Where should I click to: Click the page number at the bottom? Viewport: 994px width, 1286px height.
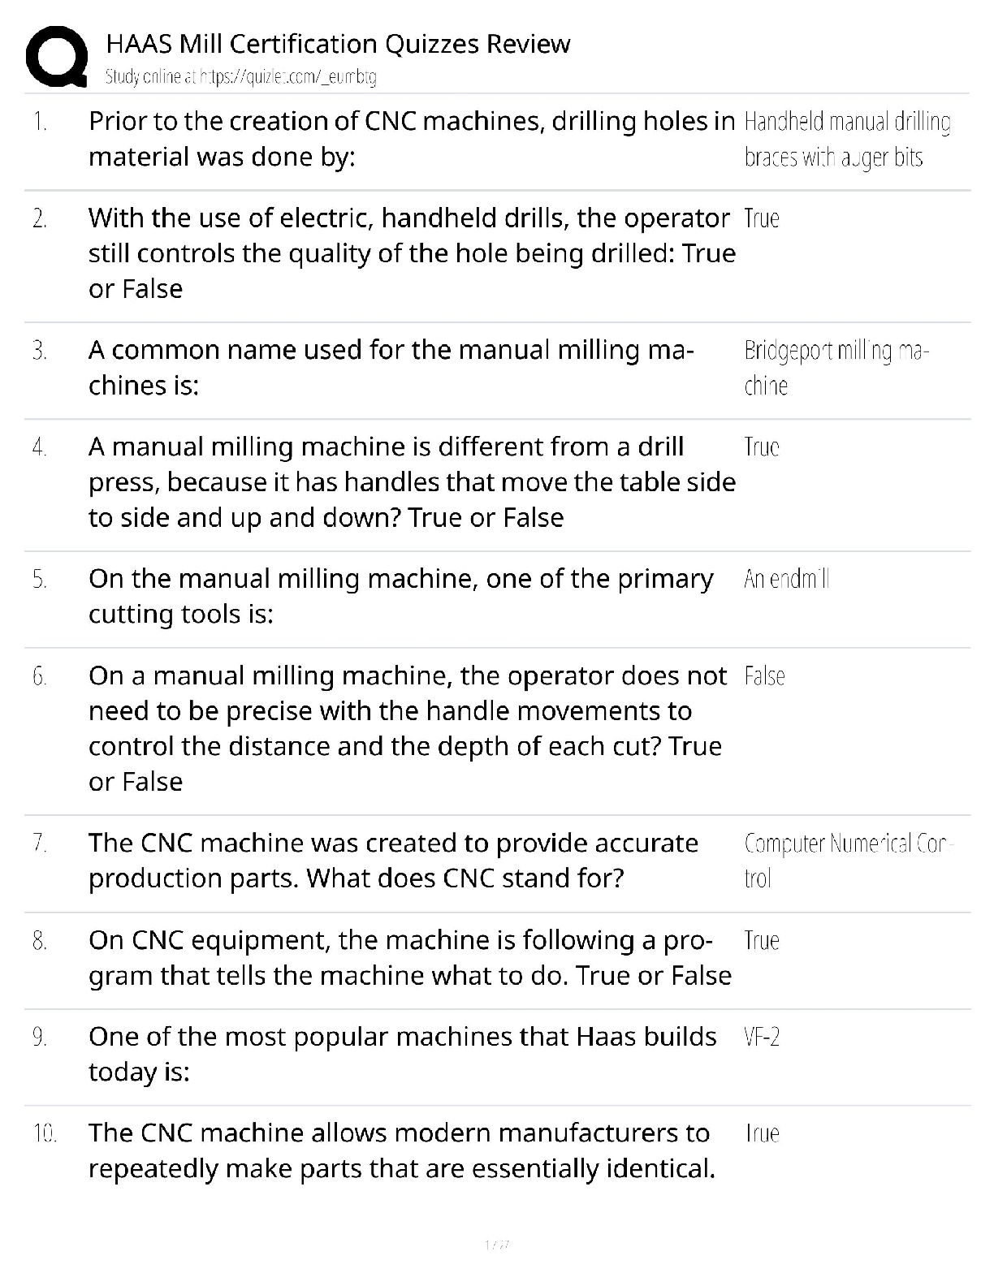pos(496,1244)
